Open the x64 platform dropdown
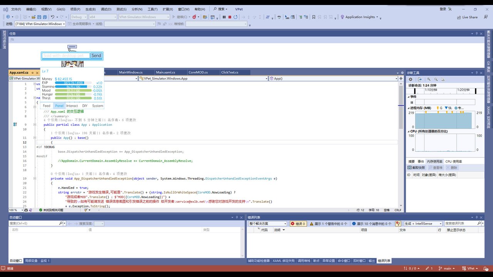493x277 pixels. 102,17
